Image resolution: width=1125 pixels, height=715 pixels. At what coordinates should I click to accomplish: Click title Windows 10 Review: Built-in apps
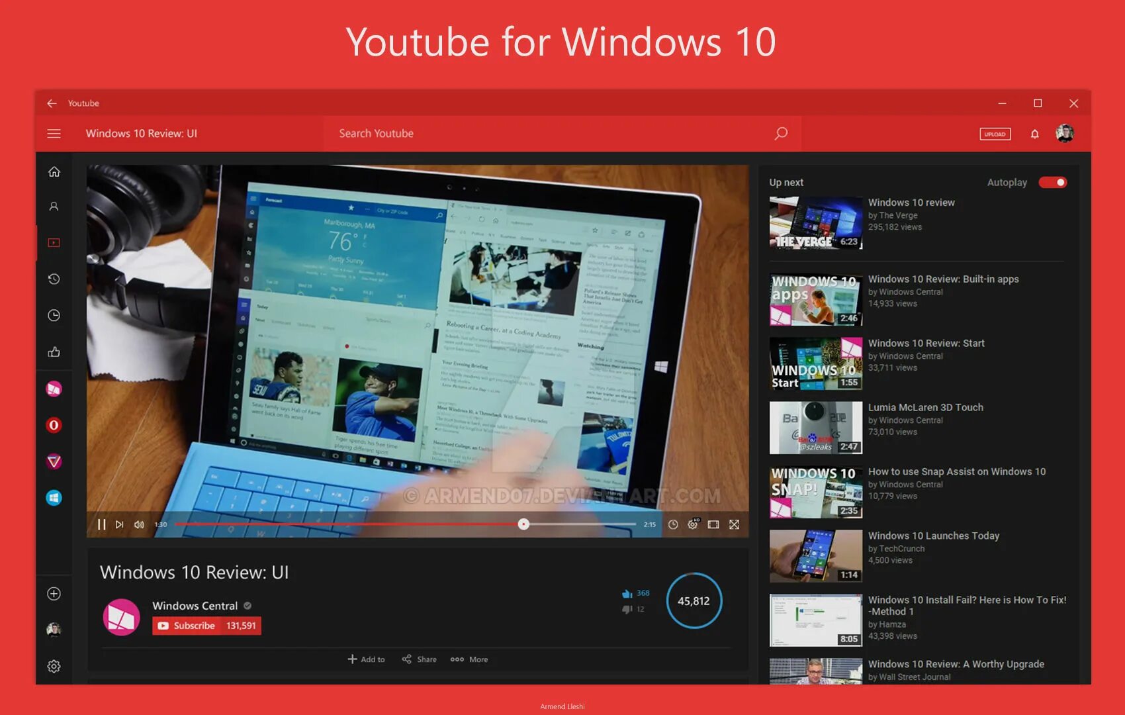[x=944, y=279]
